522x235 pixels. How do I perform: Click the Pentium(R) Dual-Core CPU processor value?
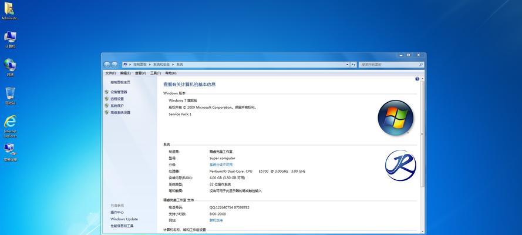point(257,172)
